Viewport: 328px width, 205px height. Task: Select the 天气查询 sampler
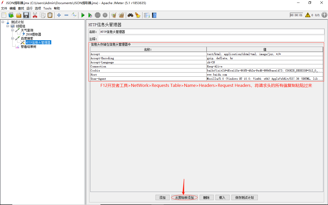pyautogui.click(x=27, y=30)
